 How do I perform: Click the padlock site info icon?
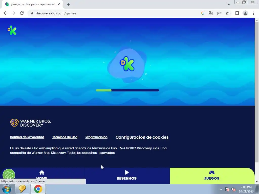[32, 13]
